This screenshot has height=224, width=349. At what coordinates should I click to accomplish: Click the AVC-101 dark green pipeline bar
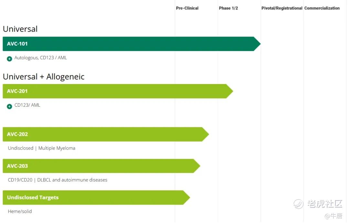(x=132, y=44)
